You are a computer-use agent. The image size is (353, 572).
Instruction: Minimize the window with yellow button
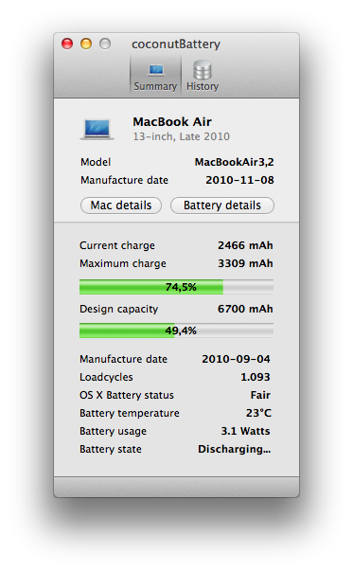(86, 44)
